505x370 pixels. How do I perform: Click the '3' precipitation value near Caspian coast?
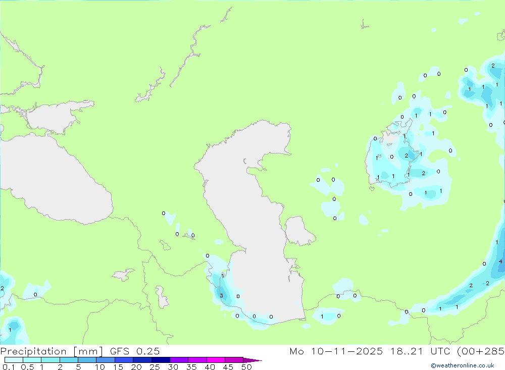[221, 296]
